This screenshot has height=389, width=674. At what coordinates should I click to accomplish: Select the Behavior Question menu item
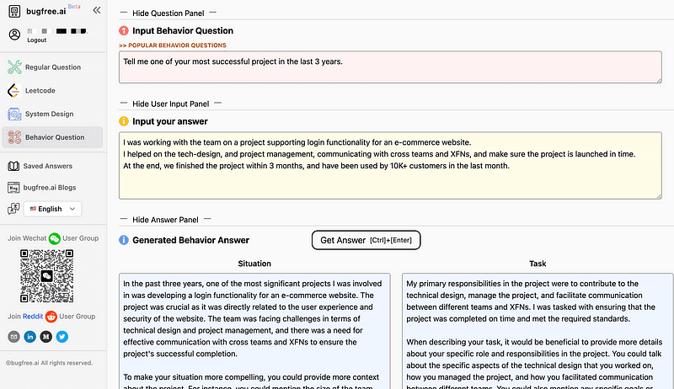[x=52, y=137]
